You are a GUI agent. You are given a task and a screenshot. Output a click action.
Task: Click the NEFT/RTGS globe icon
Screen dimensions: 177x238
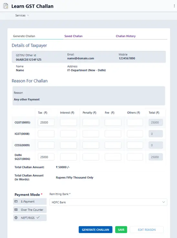pyautogui.click(x=16, y=218)
